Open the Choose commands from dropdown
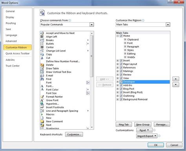The height and width of the screenshot is (151, 186). tap(91, 25)
